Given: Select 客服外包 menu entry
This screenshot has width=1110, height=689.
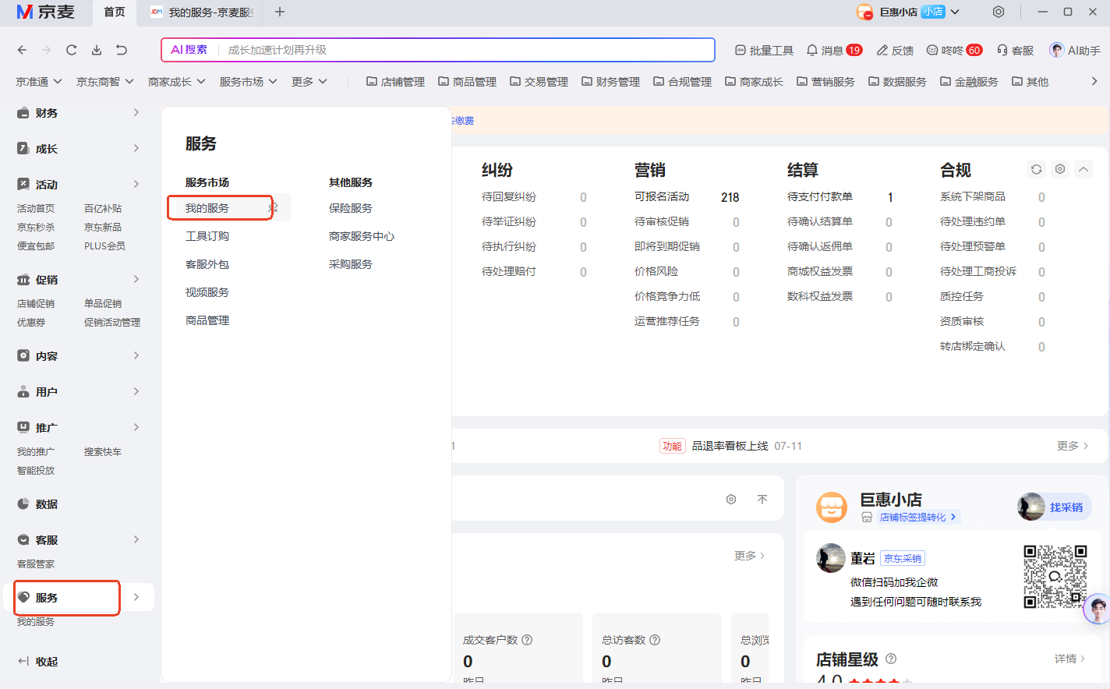Looking at the screenshot, I should tap(207, 264).
